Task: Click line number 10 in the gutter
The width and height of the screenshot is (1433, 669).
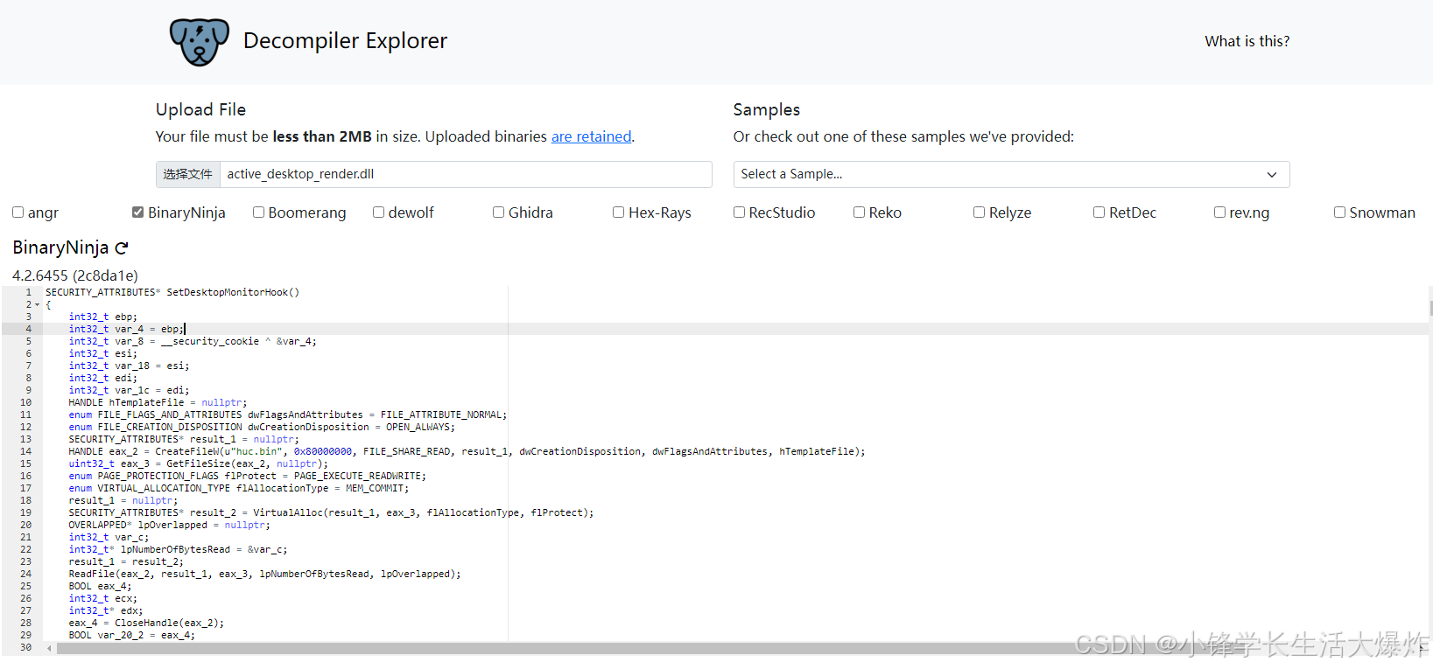Action: (25, 403)
